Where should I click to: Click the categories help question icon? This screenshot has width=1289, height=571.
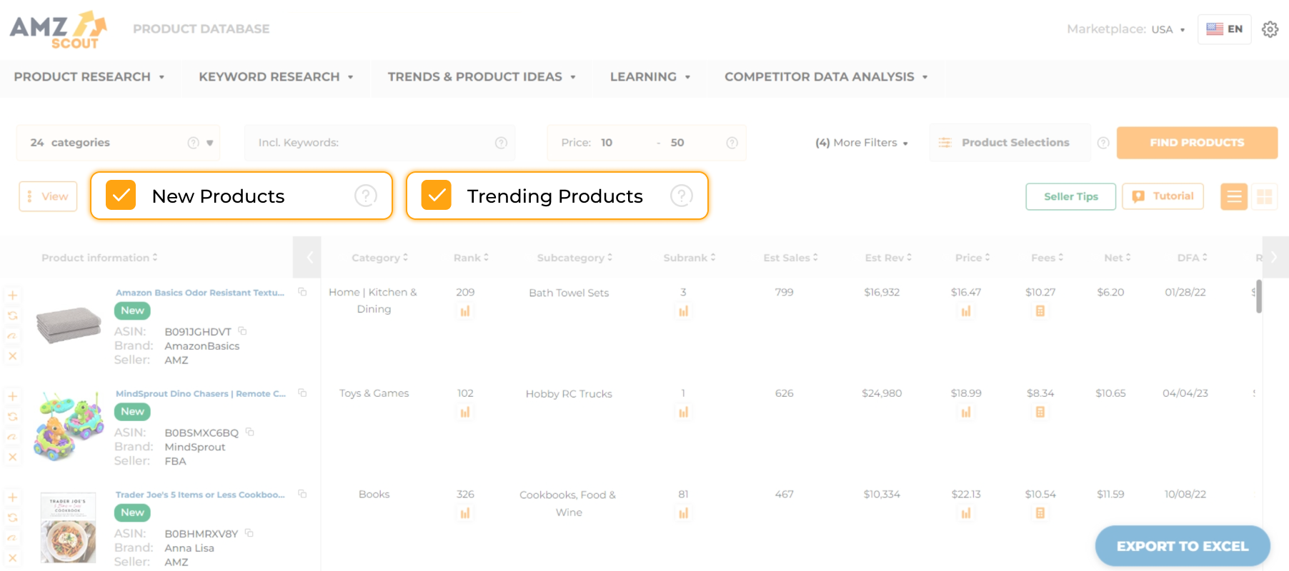coord(193,143)
